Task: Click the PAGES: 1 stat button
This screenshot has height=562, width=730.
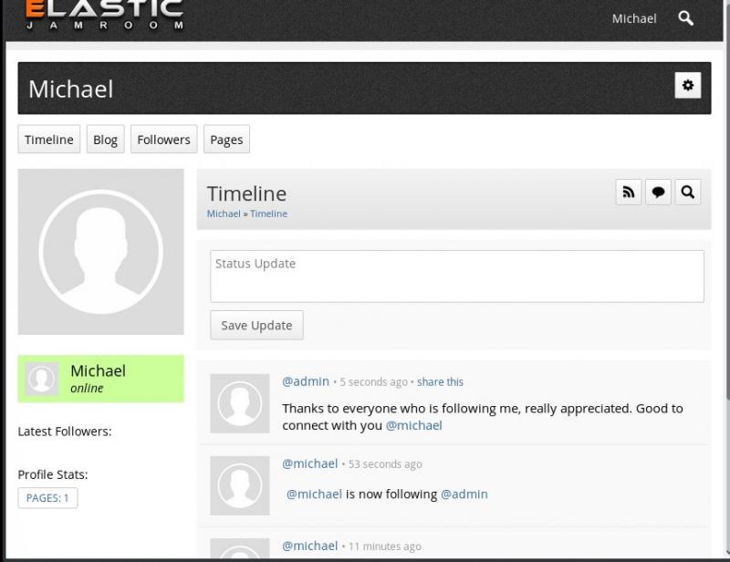Action: point(47,498)
